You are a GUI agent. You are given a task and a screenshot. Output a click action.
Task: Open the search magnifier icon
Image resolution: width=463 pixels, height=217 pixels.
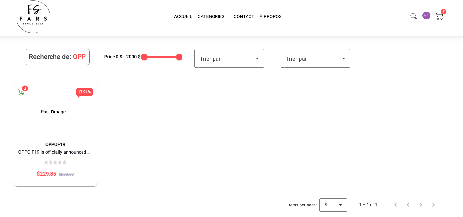point(413,16)
